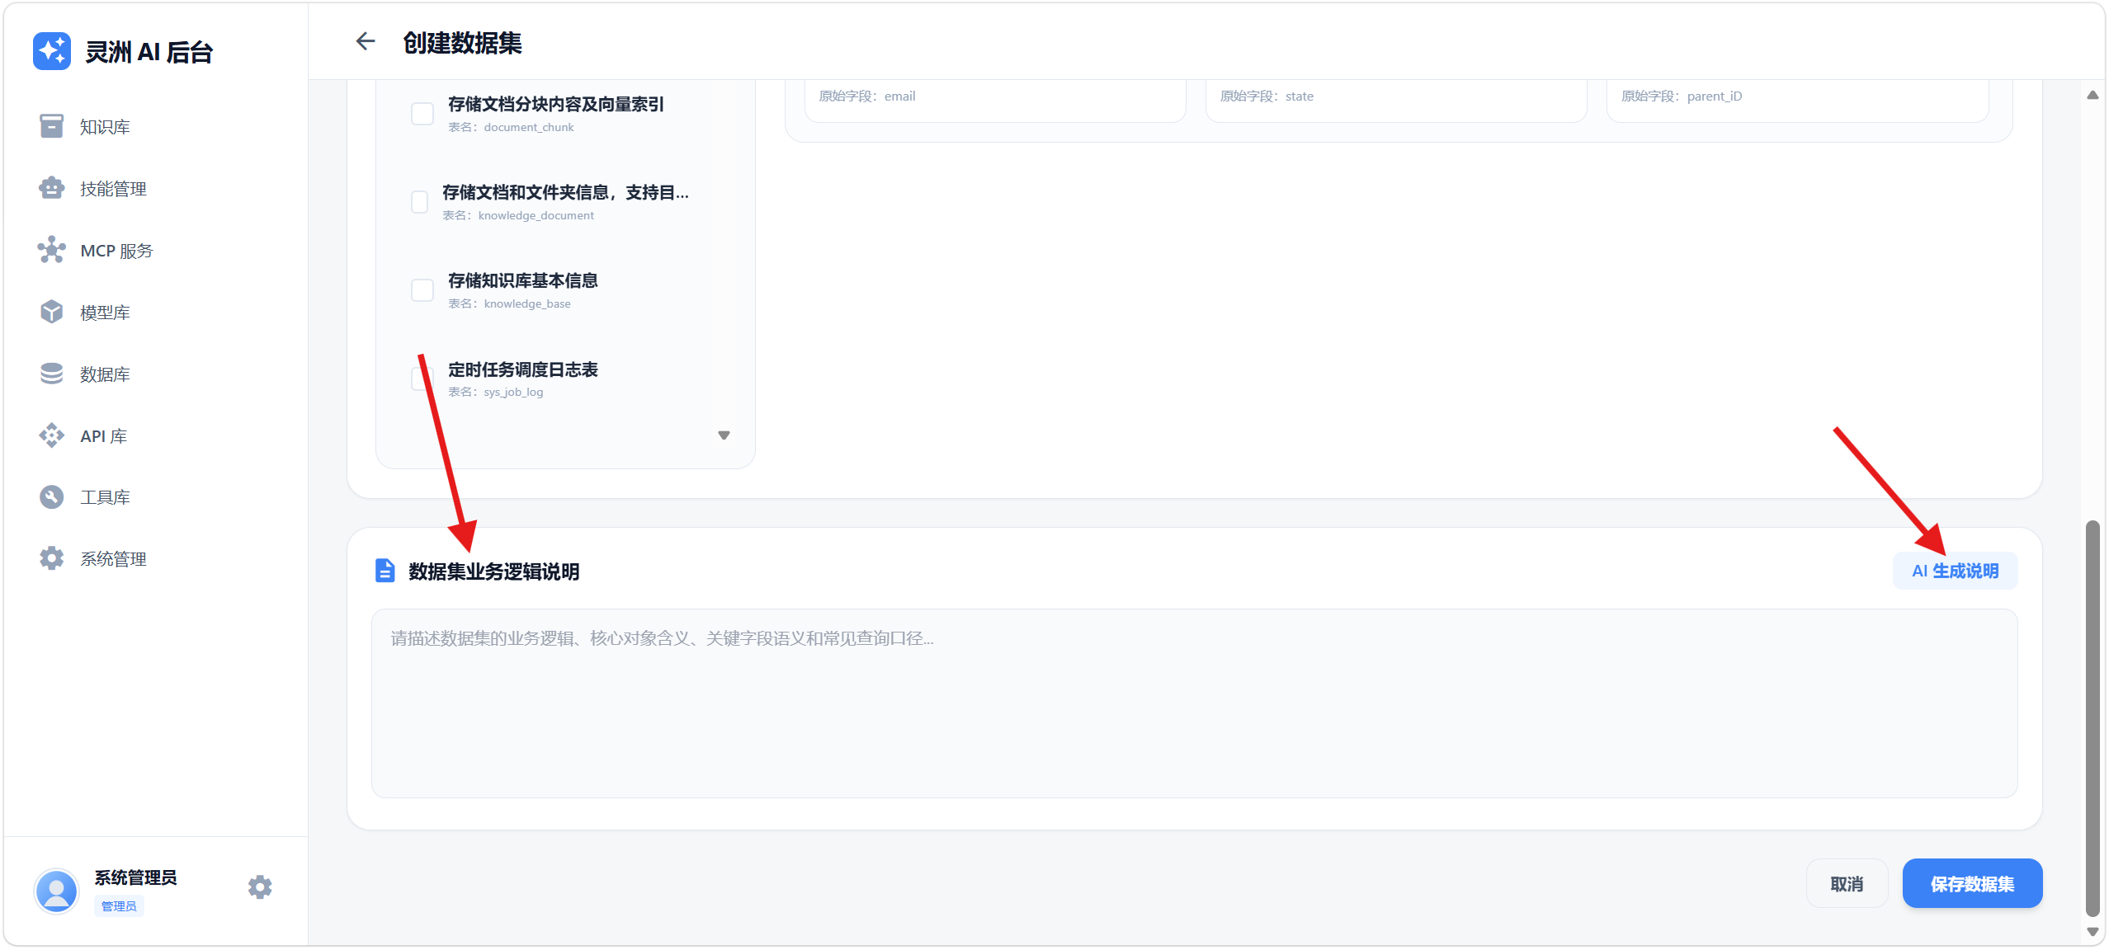This screenshot has height=950, width=2109.
Task: Click the 保存数据集 button
Action: coord(1972,884)
